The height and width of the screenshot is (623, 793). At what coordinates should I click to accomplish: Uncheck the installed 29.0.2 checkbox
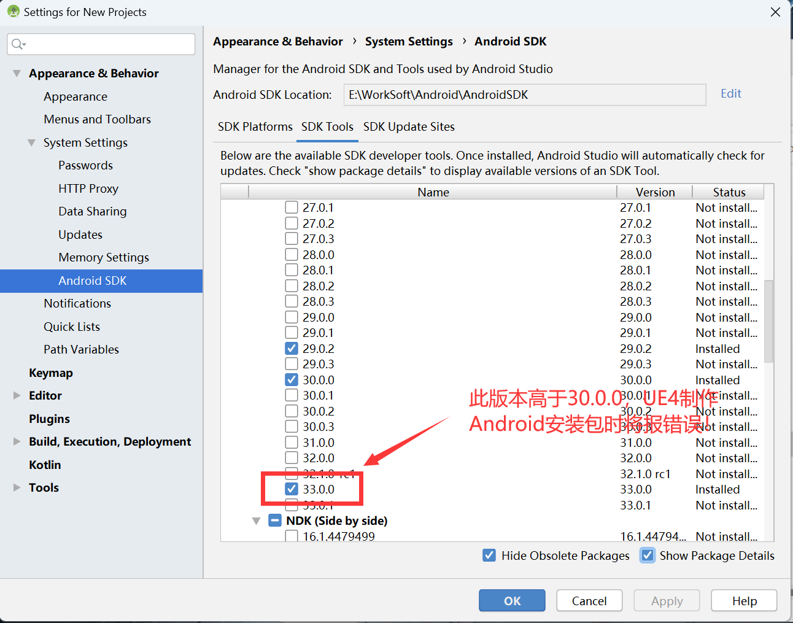click(x=292, y=349)
